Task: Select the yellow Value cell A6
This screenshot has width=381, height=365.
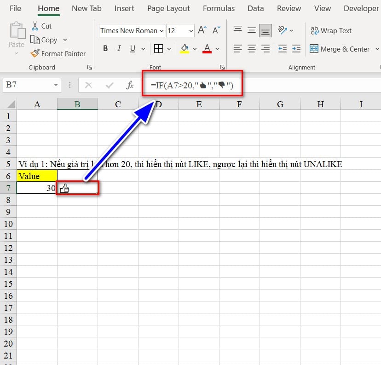Action: (37, 176)
